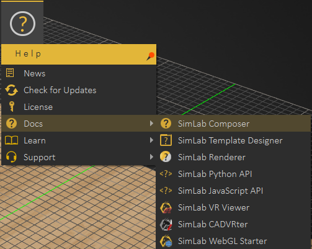Screen dimensions: 312x249
Task: Click the wooden floor grid in the viewport
Action: point(78,207)
